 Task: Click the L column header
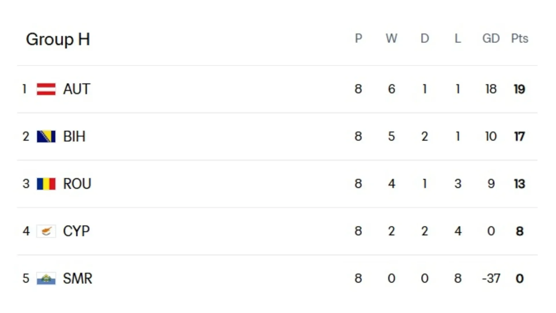(x=458, y=39)
